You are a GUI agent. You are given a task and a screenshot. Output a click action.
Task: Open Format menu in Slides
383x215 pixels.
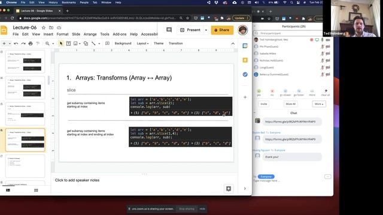click(62, 34)
